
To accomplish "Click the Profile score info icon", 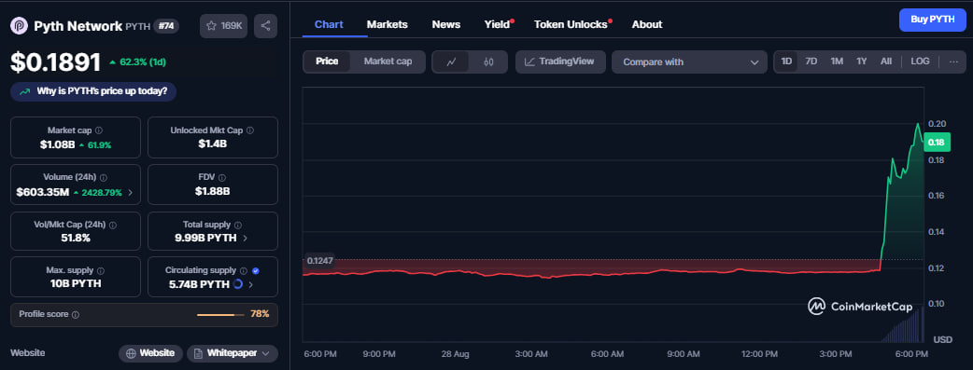I will 76,315.
